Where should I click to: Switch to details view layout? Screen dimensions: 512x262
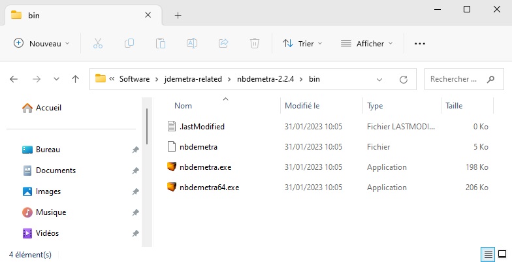pyautogui.click(x=488, y=254)
